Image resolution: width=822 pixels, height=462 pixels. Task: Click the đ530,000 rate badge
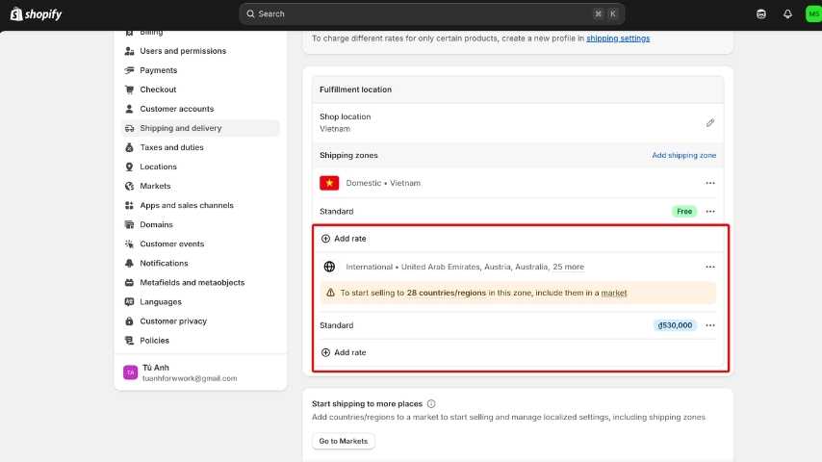[x=675, y=325]
